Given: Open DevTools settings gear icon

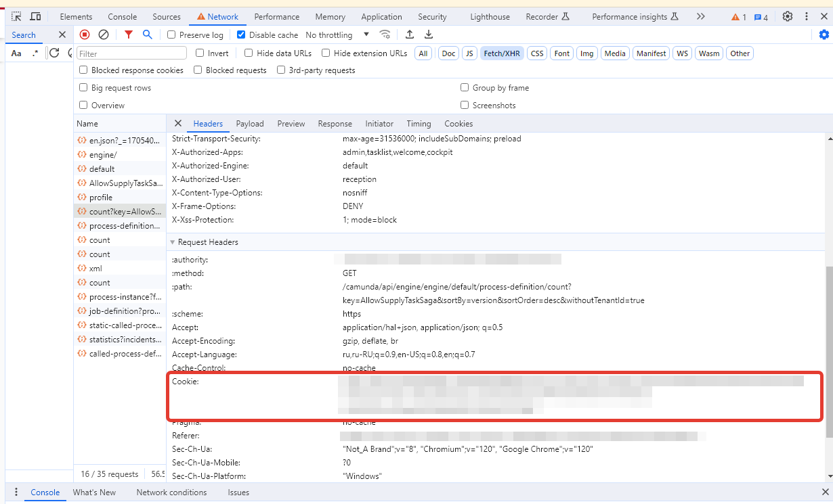Looking at the screenshot, I should (x=788, y=17).
